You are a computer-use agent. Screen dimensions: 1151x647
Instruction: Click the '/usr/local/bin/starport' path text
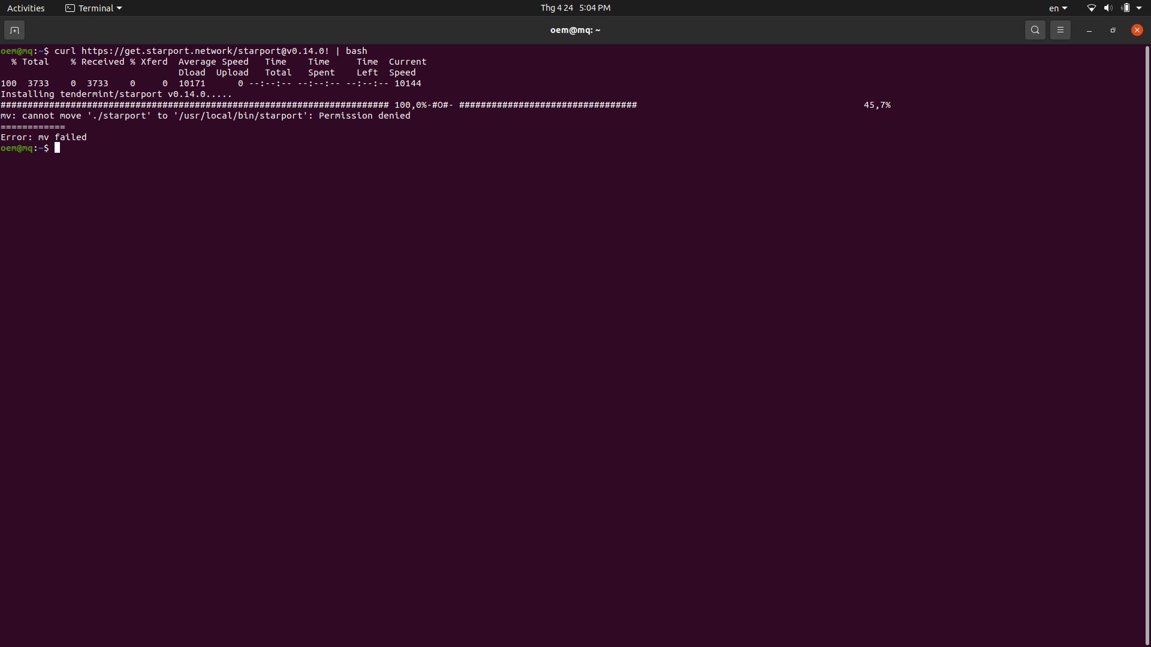click(242, 116)
